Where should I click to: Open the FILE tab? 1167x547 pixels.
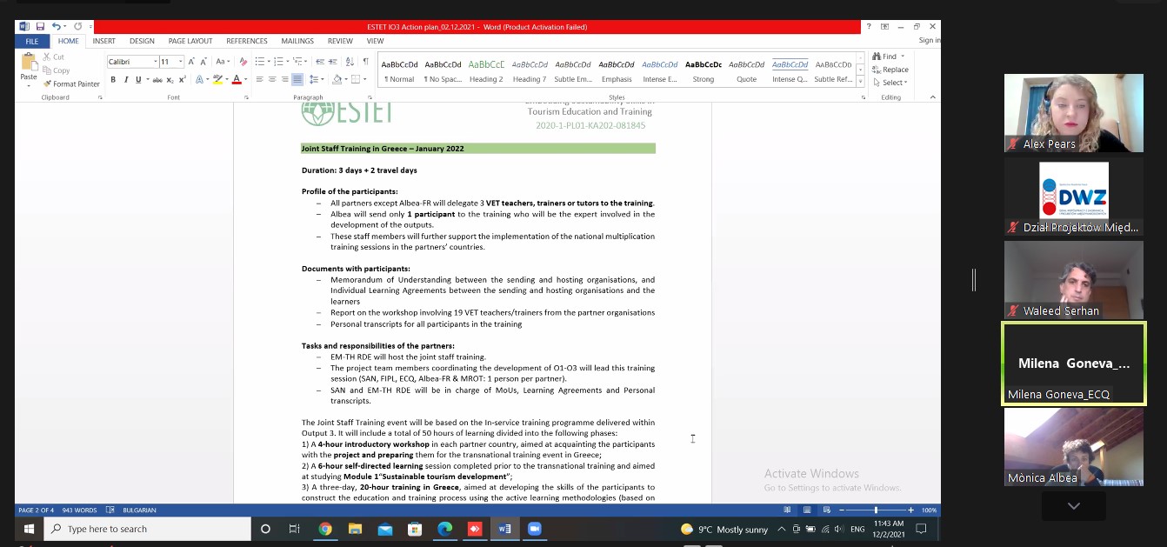point(31,41)
